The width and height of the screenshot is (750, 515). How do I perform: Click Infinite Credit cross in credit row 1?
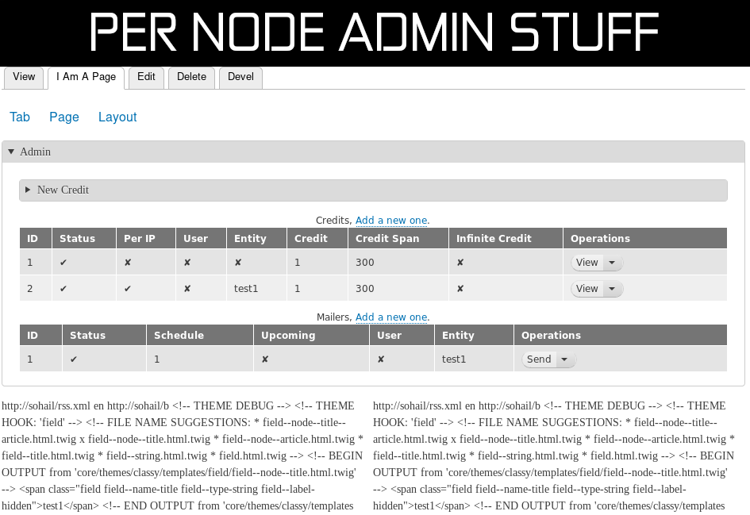460,263
